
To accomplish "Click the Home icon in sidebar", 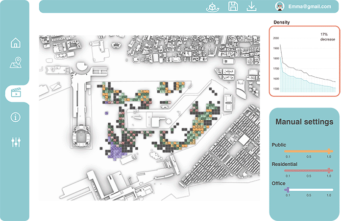I will click(16, 43).
